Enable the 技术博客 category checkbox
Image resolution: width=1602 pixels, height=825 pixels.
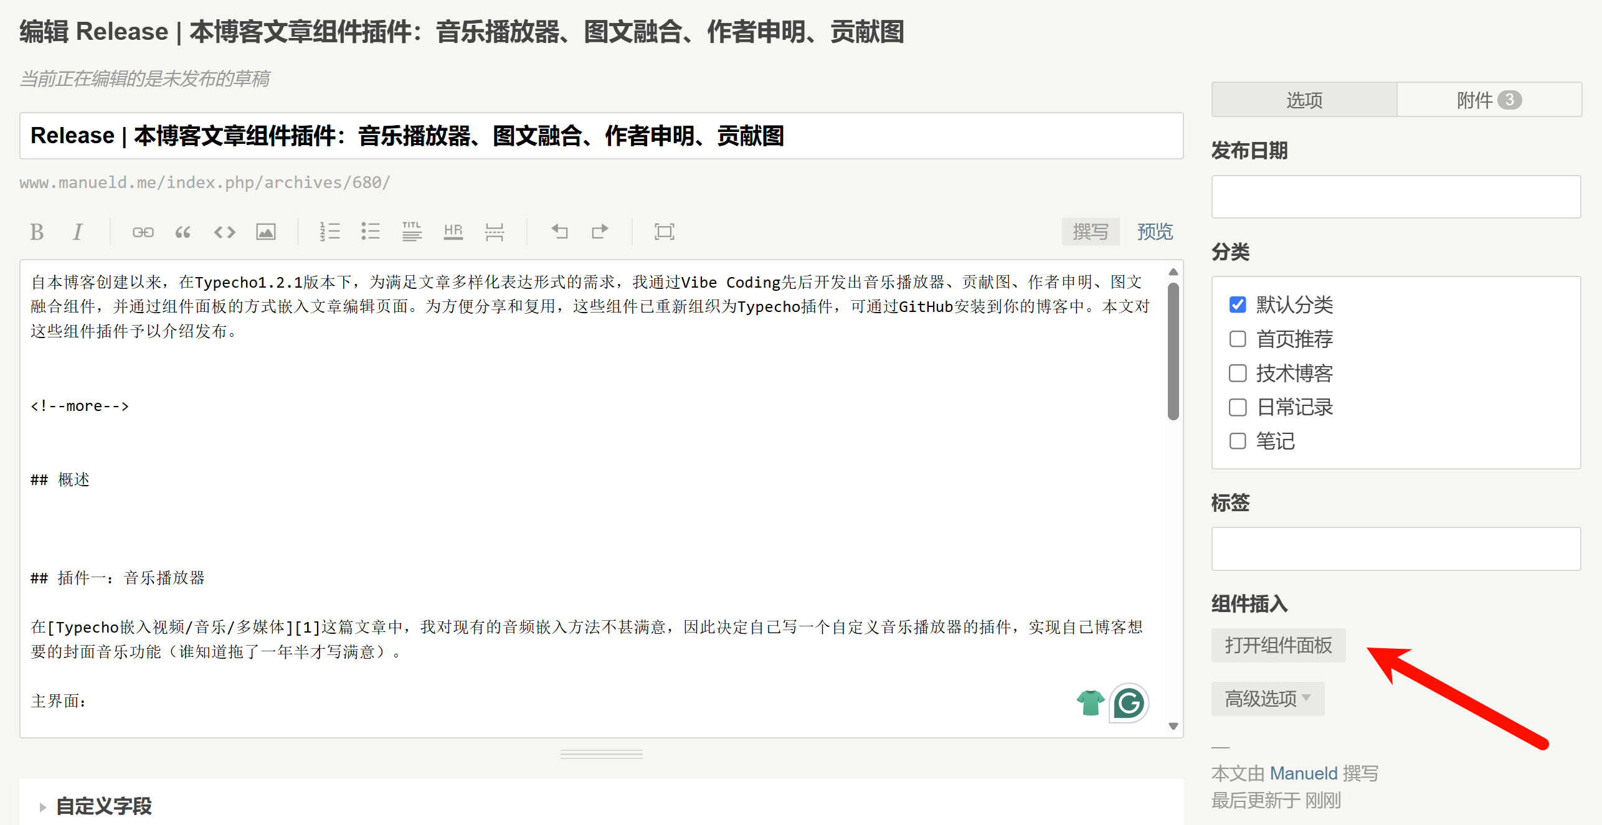click(1238, 373)
